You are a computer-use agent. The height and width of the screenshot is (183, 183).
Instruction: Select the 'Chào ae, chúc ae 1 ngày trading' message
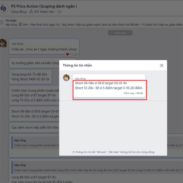coord(44,47)
